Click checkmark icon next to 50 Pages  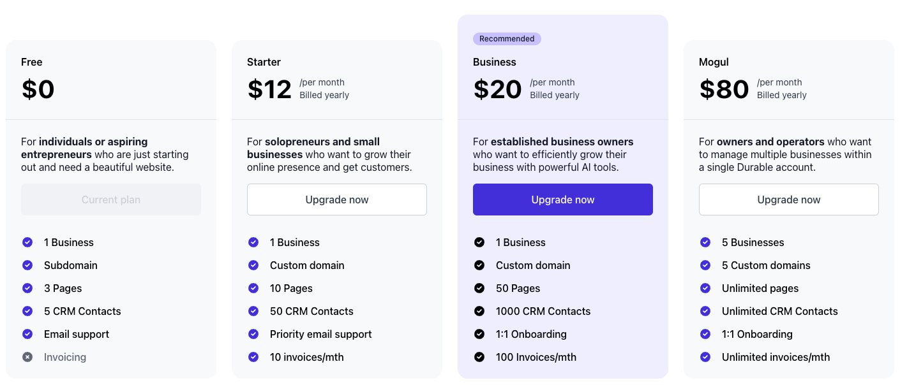tap(479, 288)
